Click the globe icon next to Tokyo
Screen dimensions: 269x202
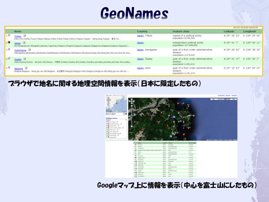[24, 36]
